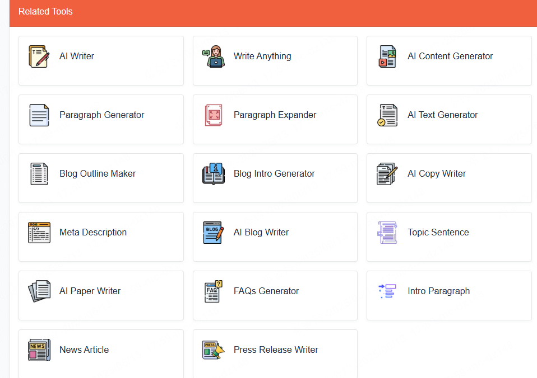The width and height of the screenshot is (537, 378).
Task: Click the FAQs Generator FAQ icon
Action: pos(214,291)
